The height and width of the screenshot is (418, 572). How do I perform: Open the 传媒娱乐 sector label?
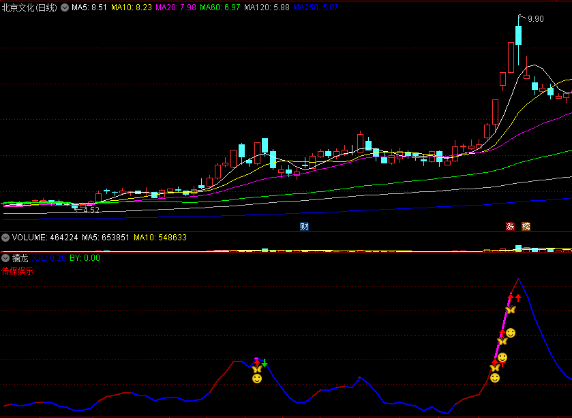click(18, 271)
